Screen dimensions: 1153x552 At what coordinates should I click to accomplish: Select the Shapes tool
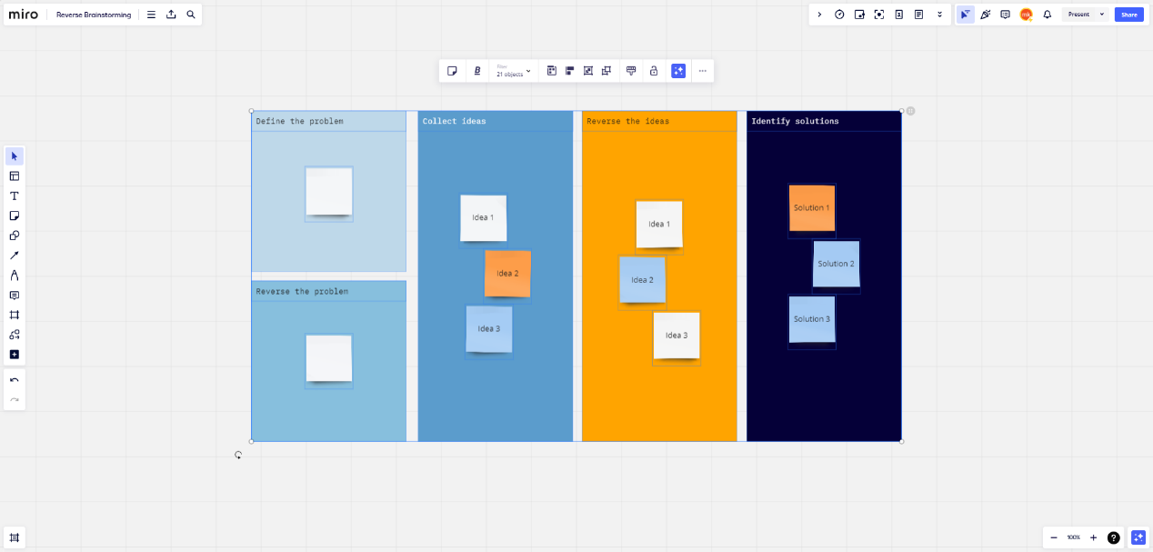pos(15,236)
